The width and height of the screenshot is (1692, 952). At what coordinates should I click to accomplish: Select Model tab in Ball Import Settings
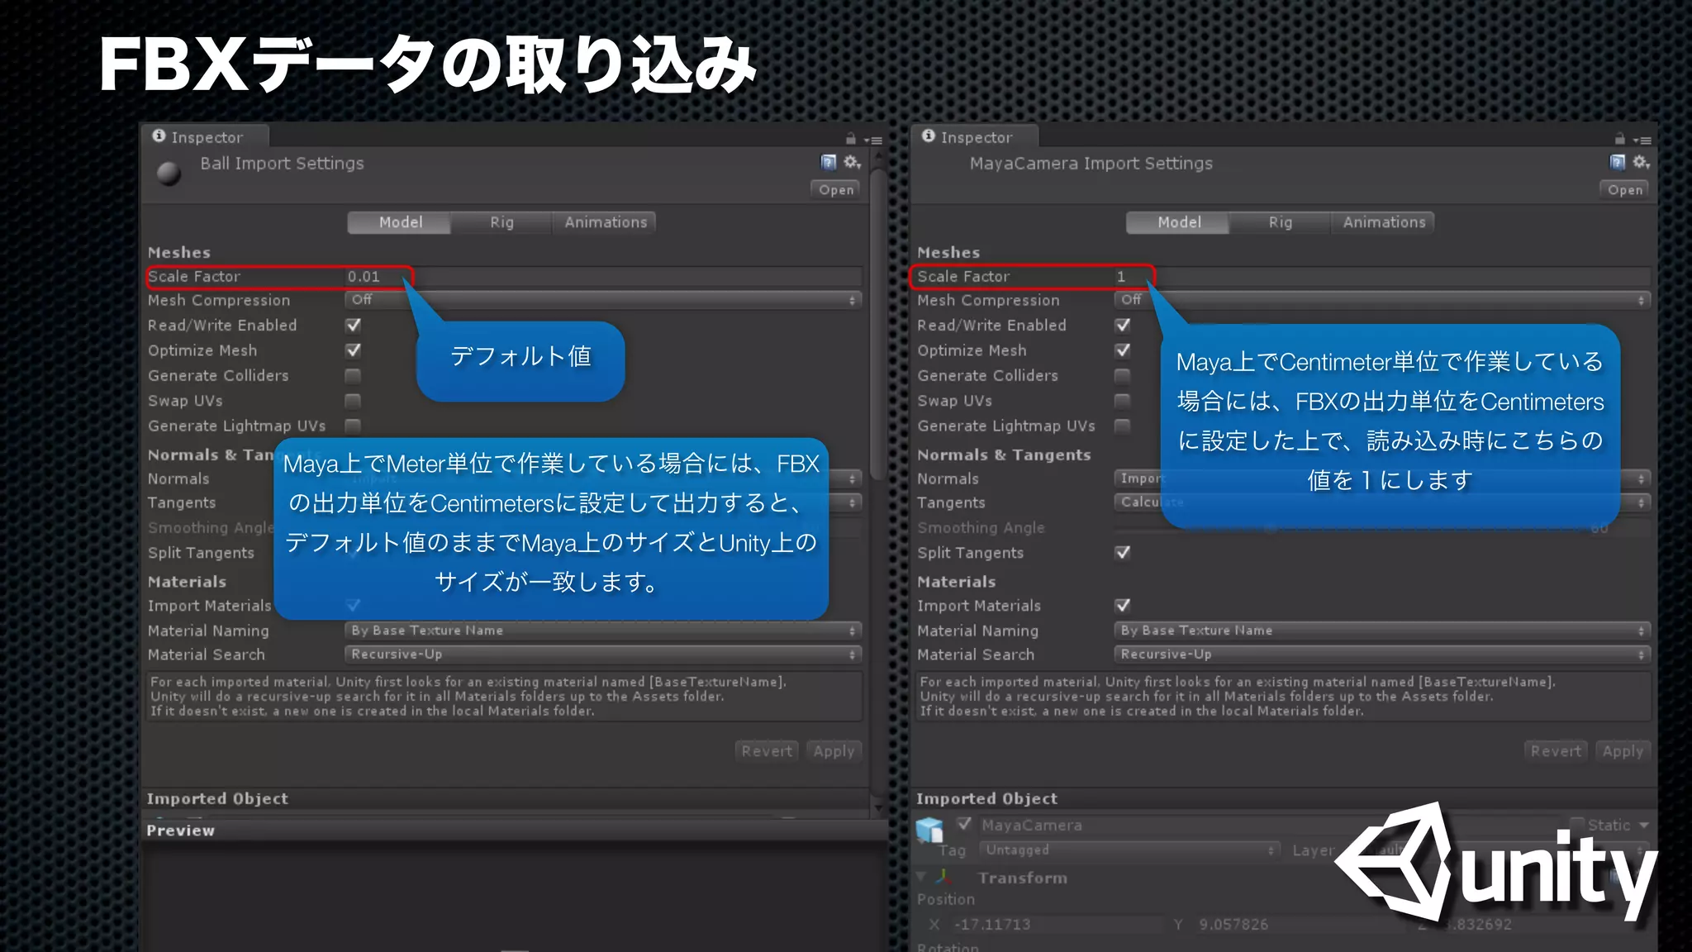pos(400,222)
